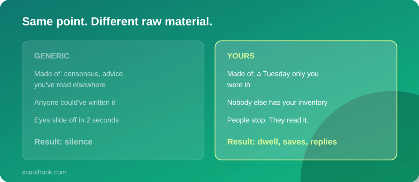Click 'Anyone could've written it' line
This screenshot has height=182, width=419.
tap(75, 102)
